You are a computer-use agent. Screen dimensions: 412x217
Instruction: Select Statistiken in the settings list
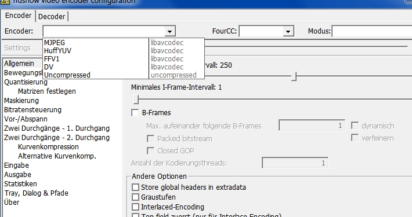(x=20, y=183)
